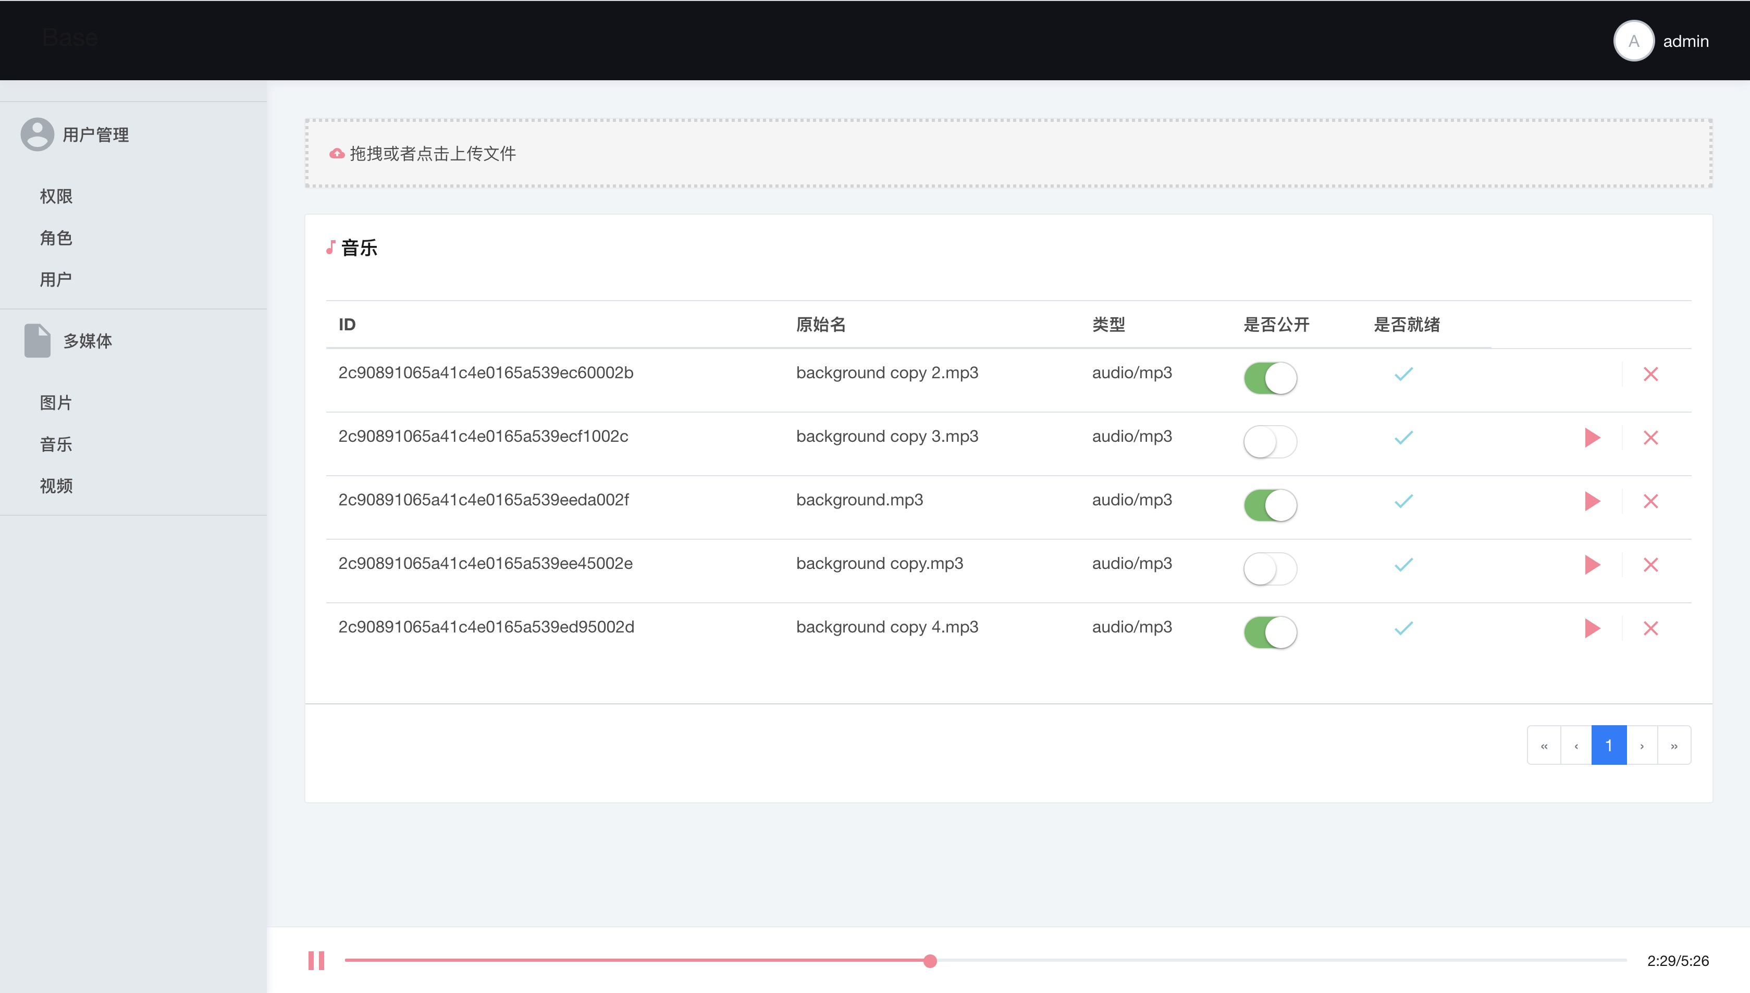The width and height of the screenshot is (1750, 993).
Task: Open the 图片 menu item
Action: point(56,402)
